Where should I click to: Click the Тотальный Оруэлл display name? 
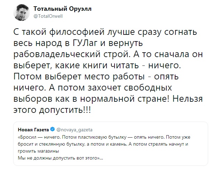[x=62, y=9]
